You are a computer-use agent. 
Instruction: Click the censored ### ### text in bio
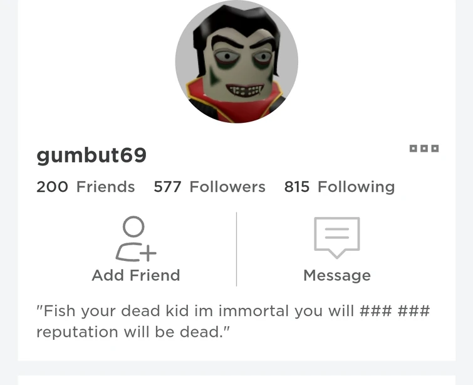(x=395, y=311)
